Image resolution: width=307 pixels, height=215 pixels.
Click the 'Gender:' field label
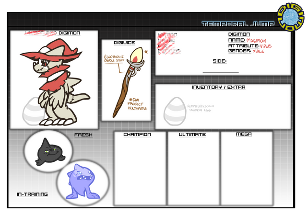(240, 51)
